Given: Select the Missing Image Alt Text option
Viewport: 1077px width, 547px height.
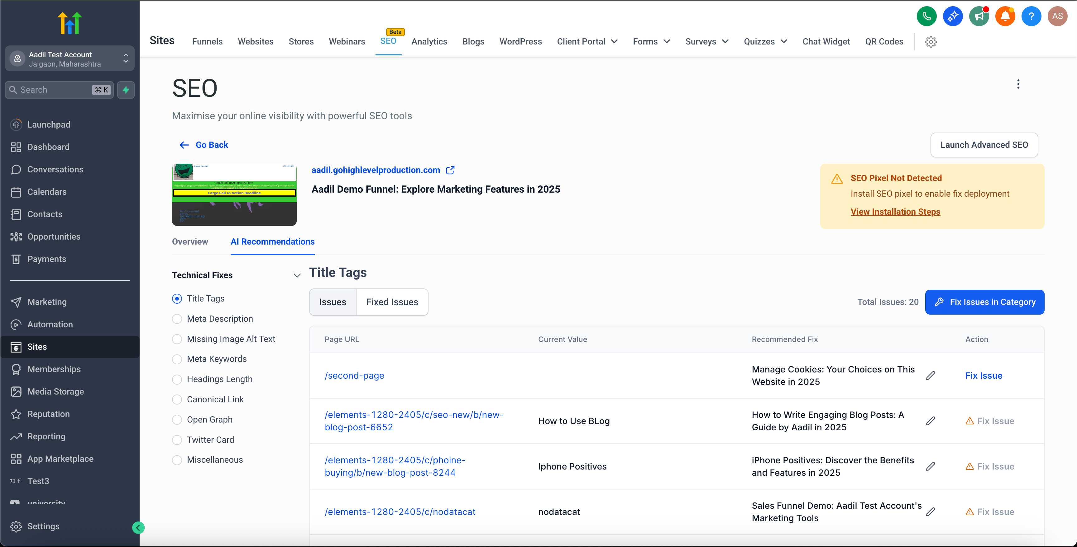Looking at the screenshot, I should click(x=177, y=339).
